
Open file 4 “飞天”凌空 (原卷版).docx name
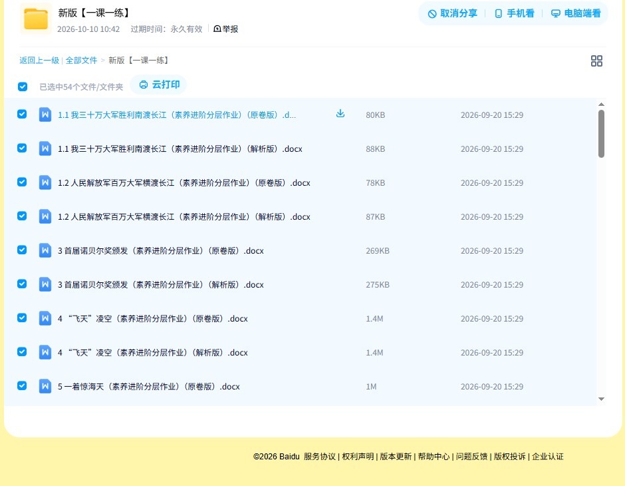(153, 318)
